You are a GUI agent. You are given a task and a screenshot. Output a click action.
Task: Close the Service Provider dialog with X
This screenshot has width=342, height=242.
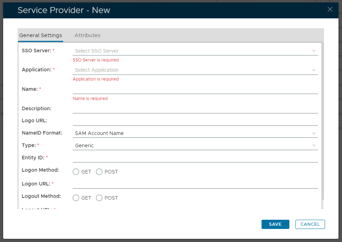click(x=330, y=10)
